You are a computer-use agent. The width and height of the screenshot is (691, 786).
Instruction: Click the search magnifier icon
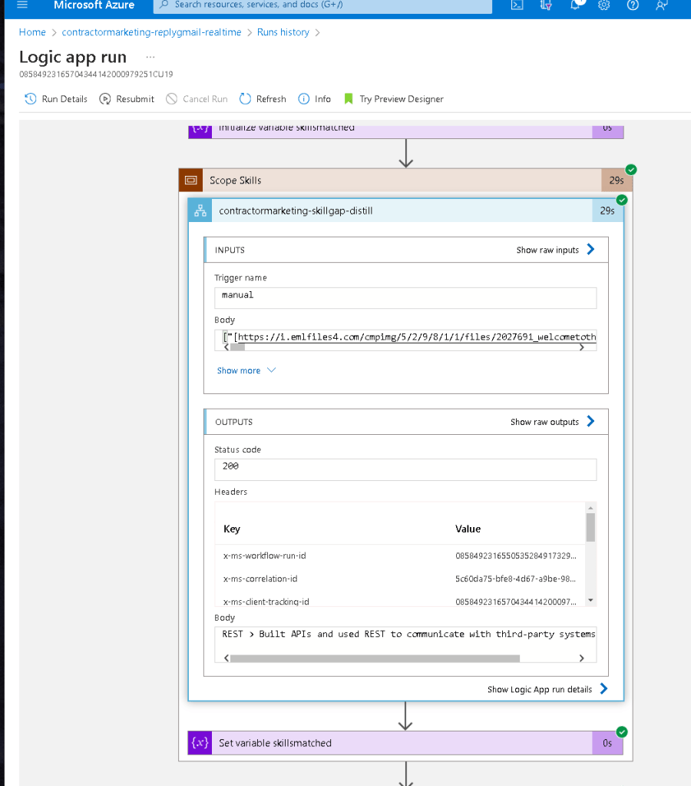click(164, 5)
